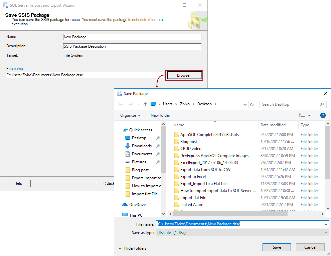Viewport: 331px width, 256px height.
Task: Expand the address bar previous locations dropdown
Action: tap(245, 104)
